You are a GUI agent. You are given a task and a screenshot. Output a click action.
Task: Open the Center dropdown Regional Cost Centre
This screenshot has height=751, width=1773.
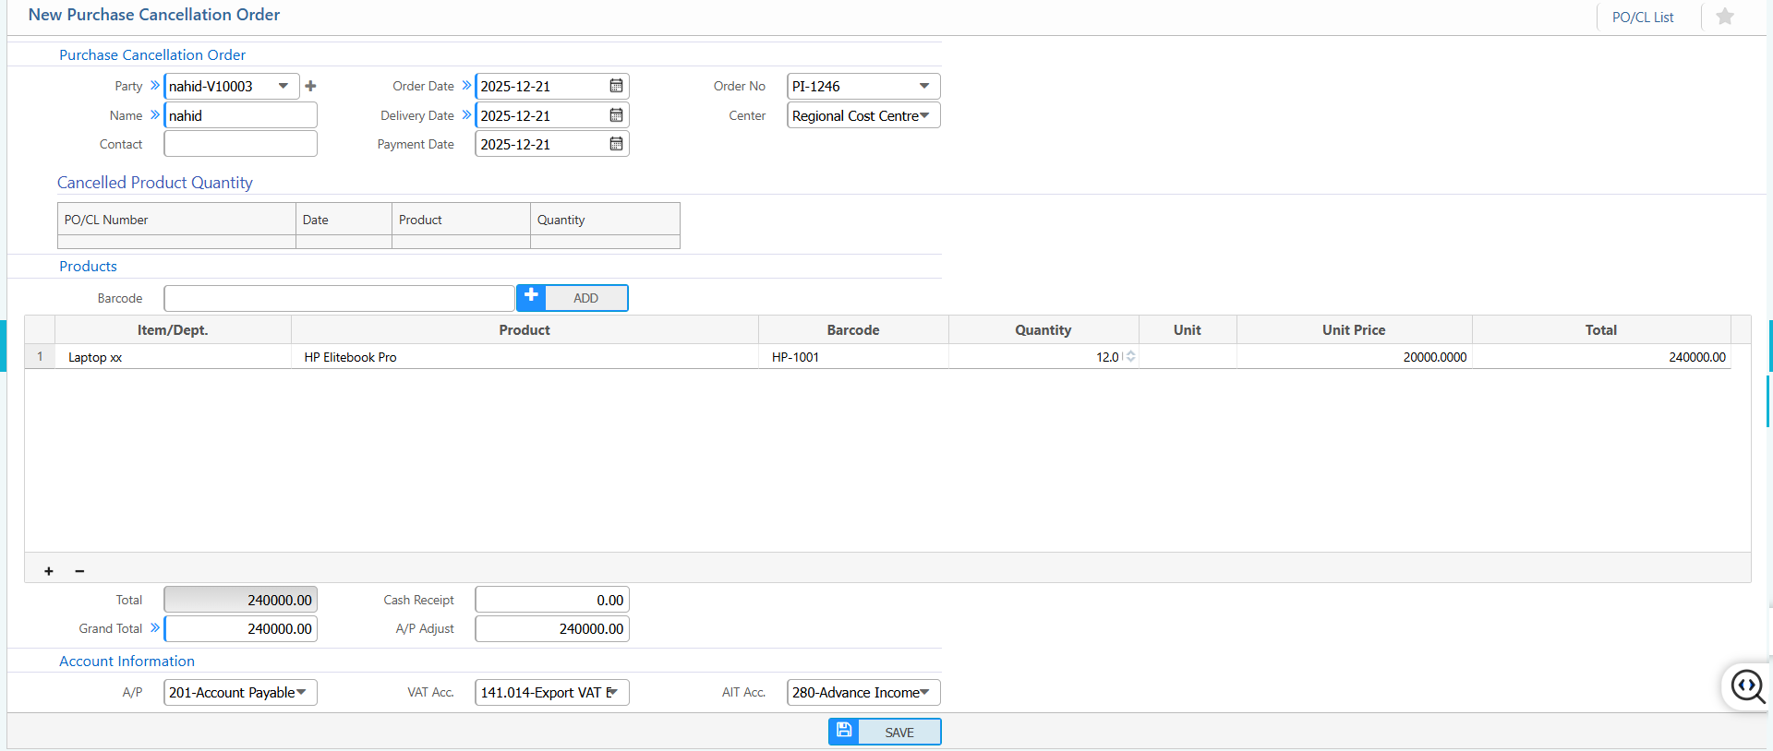click(924, 115)
